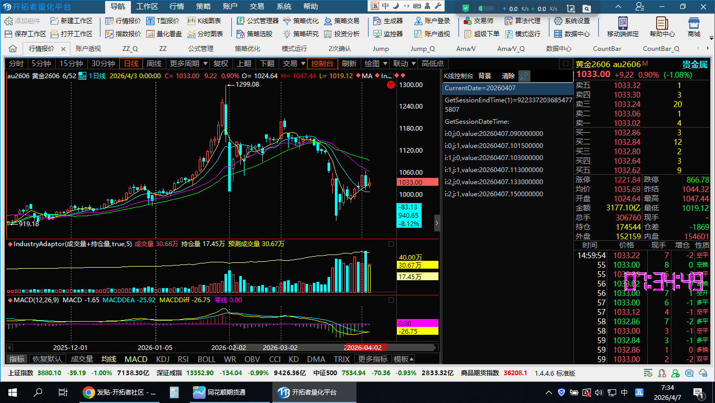Open 超级下单 order tool
This screenshot has width=715, height=403.
pos(481,34)
